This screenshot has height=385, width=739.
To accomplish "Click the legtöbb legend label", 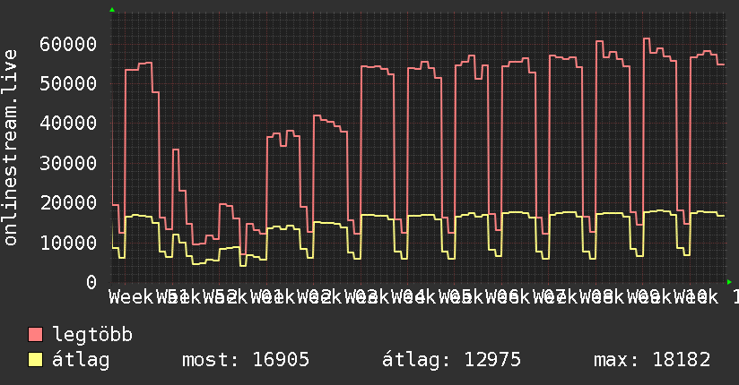I will [92, 335].
